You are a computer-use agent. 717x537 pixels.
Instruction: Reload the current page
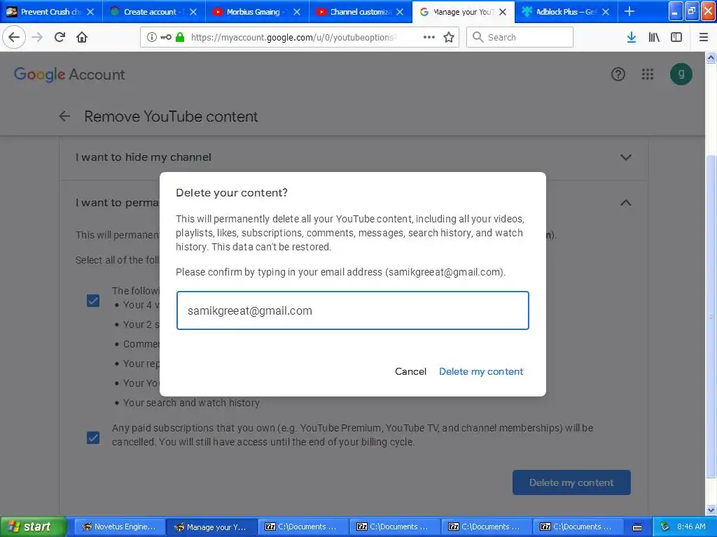point(60,37)
